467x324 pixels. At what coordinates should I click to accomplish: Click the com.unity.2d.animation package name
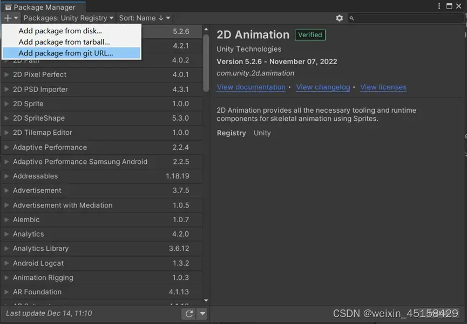point(255,73)
